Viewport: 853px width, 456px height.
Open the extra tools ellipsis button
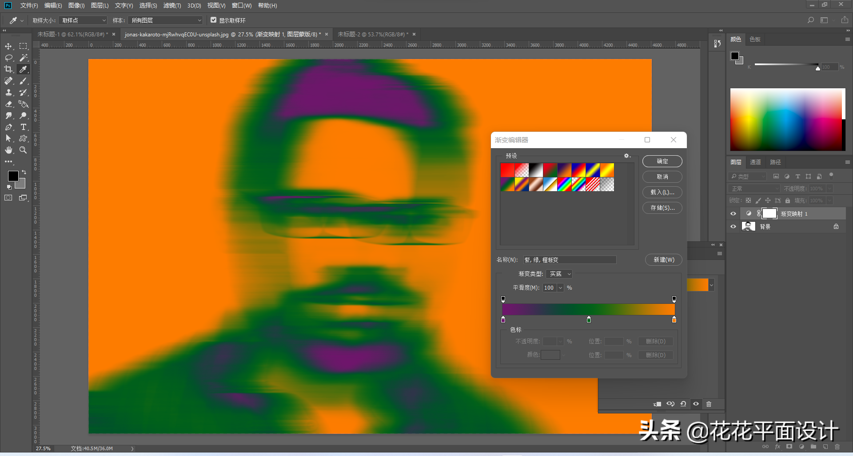click(8, 161)
